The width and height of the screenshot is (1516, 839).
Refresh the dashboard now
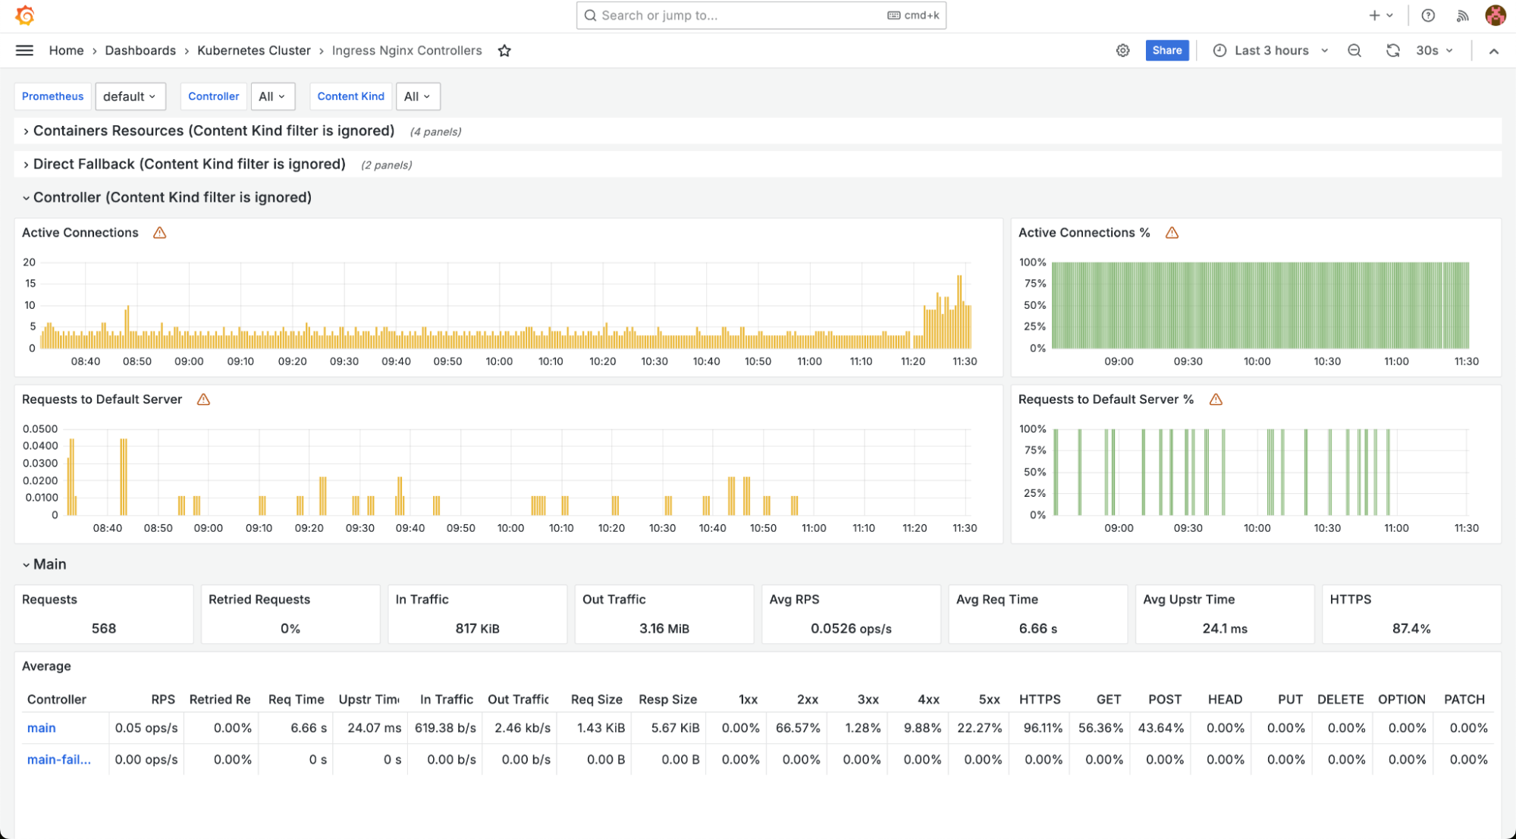coord(1392,51)
